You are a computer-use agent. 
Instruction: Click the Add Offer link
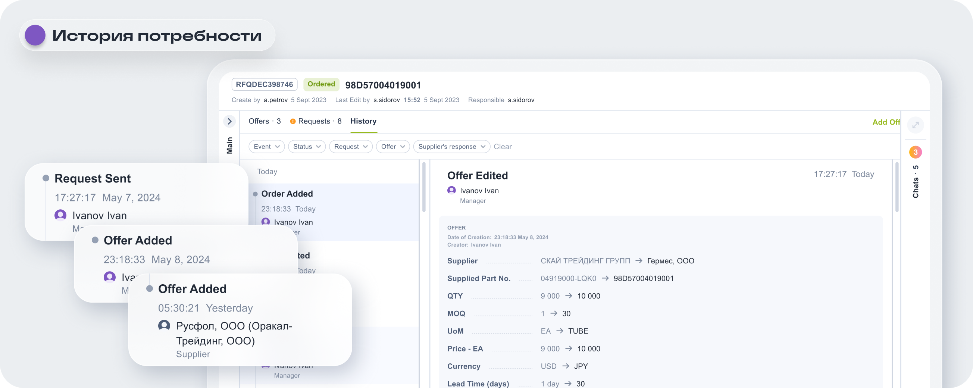886,122
